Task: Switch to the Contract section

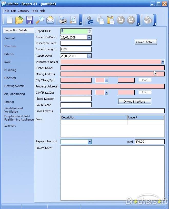Action: click(10, 38)
